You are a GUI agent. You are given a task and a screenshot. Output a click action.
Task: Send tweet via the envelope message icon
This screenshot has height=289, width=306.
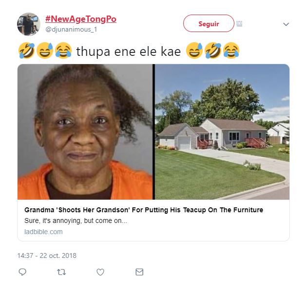coord(139,272)
